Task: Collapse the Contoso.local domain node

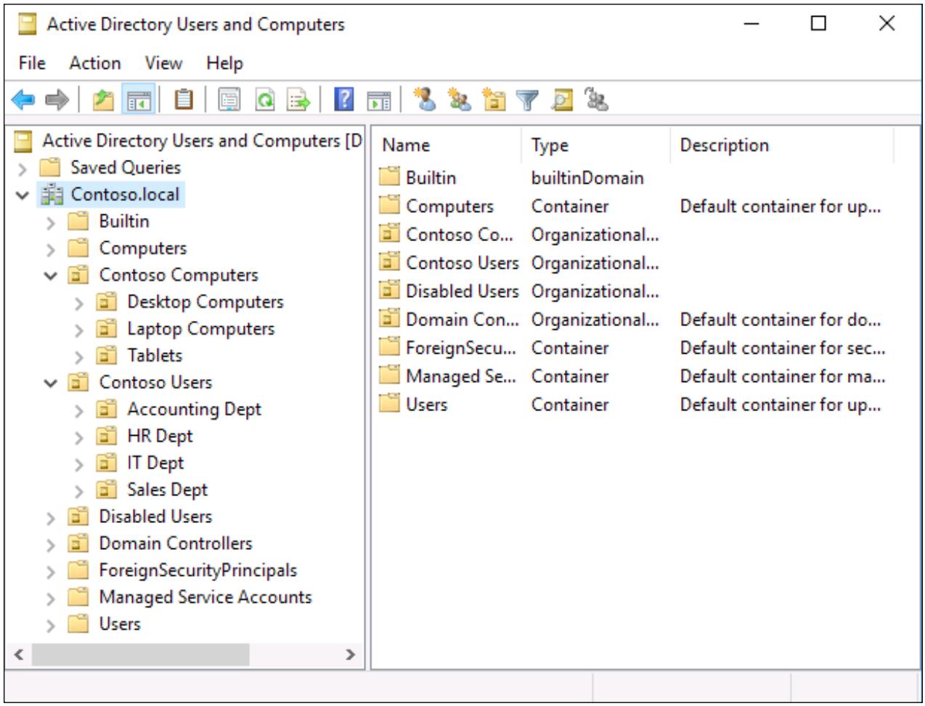Action: pyautogui.click(x=23, y=195)
